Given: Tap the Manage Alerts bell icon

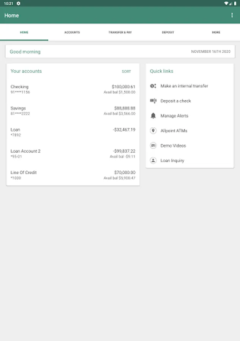Looking at the screenshot, I should click(x=153, y=116).
